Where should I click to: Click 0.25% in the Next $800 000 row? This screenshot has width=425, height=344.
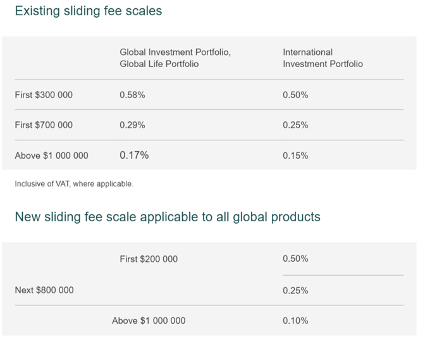pyautogui.click(x=295, y=291)
